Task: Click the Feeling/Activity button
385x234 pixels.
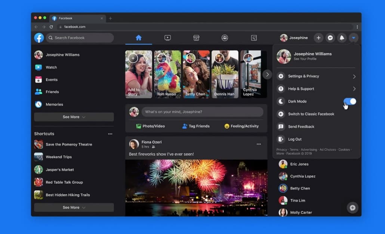Action: point(241,126)
